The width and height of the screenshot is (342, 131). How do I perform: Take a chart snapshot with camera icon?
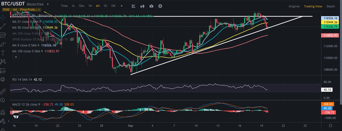click(151, 6)
